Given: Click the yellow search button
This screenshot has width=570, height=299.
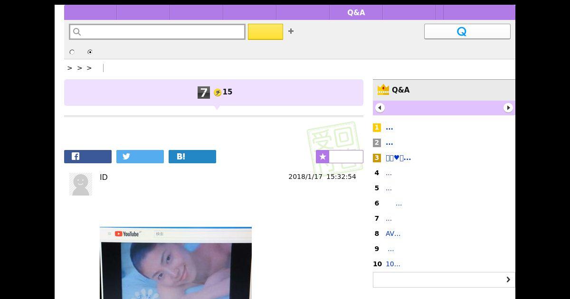Looking at the screenshot, I should click(266, 32).
